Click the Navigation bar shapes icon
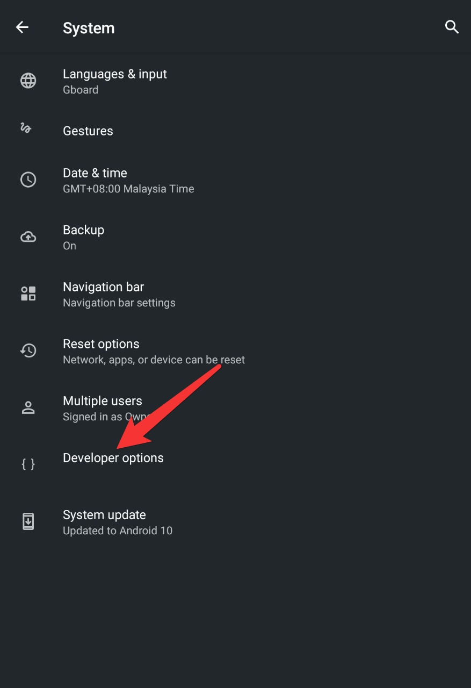The width and height of the screenshot is (471, 688). [28, 293]
